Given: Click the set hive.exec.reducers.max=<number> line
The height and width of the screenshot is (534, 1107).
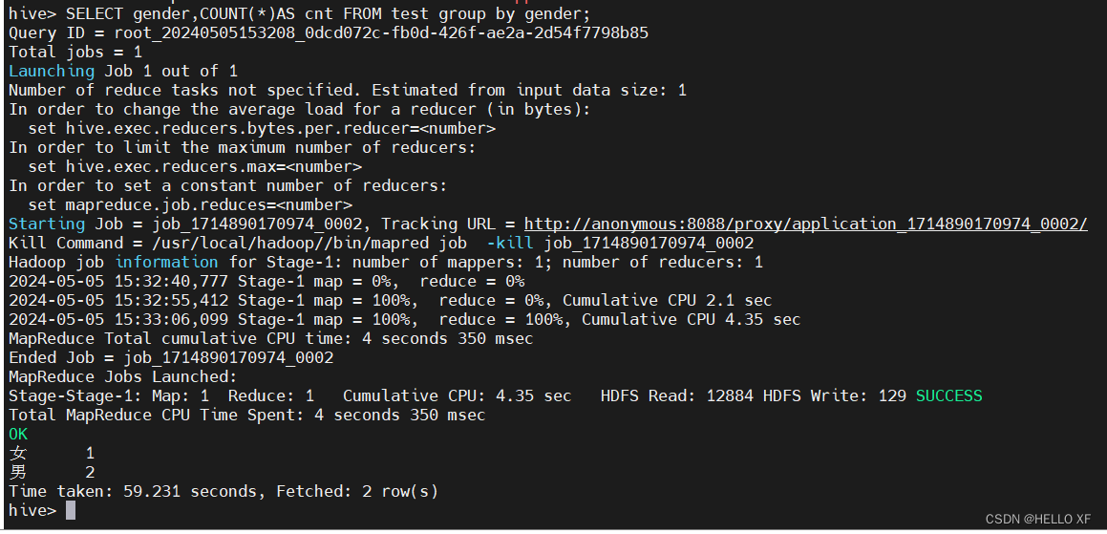Looking at the screenshot, I should coord(195,167).
